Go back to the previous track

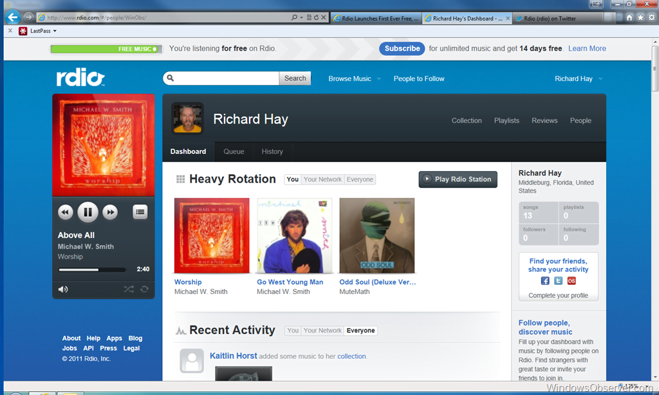point(65,212)
